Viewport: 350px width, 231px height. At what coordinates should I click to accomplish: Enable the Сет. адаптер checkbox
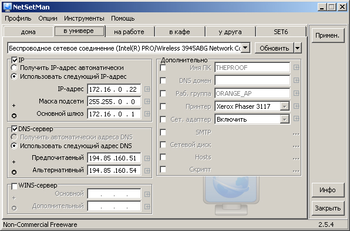163,119
